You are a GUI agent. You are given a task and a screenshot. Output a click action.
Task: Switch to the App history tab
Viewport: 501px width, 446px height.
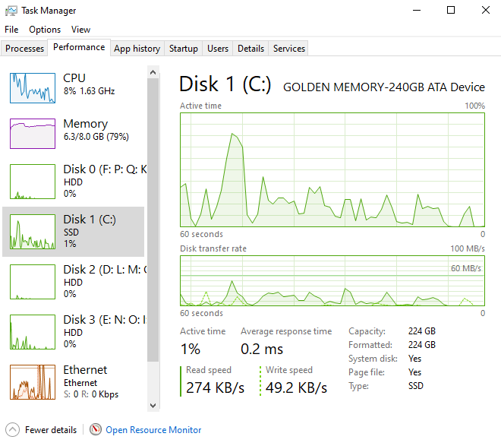[x=137, y=49]
